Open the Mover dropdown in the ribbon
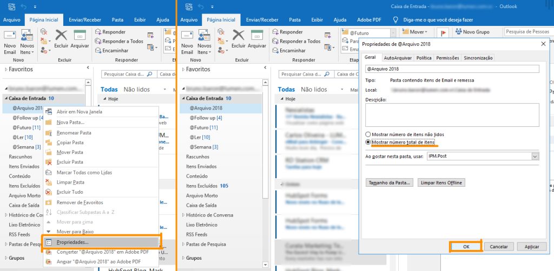 point(417,32)
